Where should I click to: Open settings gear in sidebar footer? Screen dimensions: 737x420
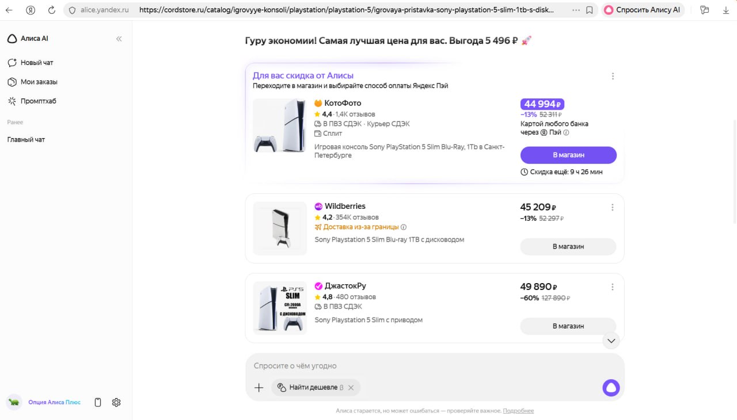116,402
